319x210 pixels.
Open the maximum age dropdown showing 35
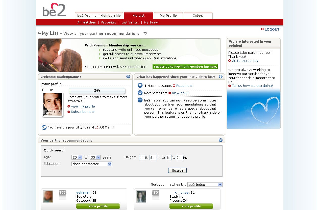[x=95, y=157]
